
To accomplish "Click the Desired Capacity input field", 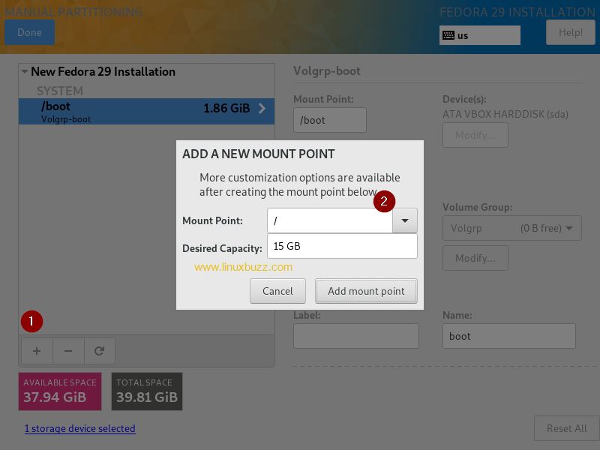I will (x=342, y=246).
